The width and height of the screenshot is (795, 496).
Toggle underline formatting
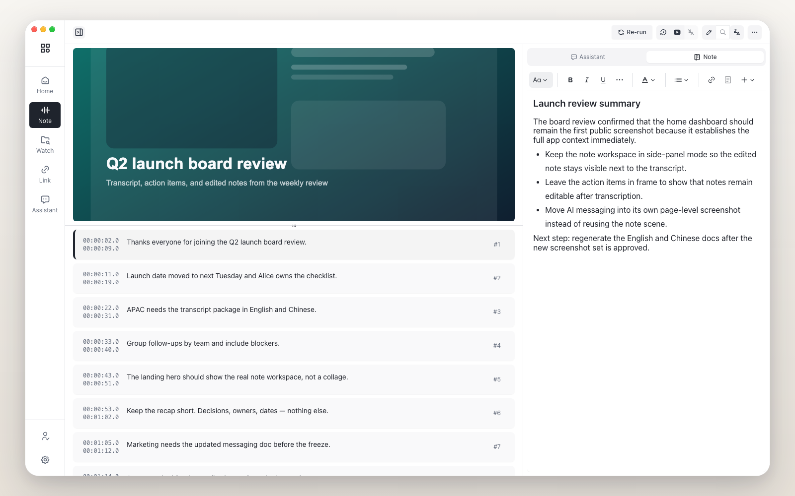tap(603, 80)
